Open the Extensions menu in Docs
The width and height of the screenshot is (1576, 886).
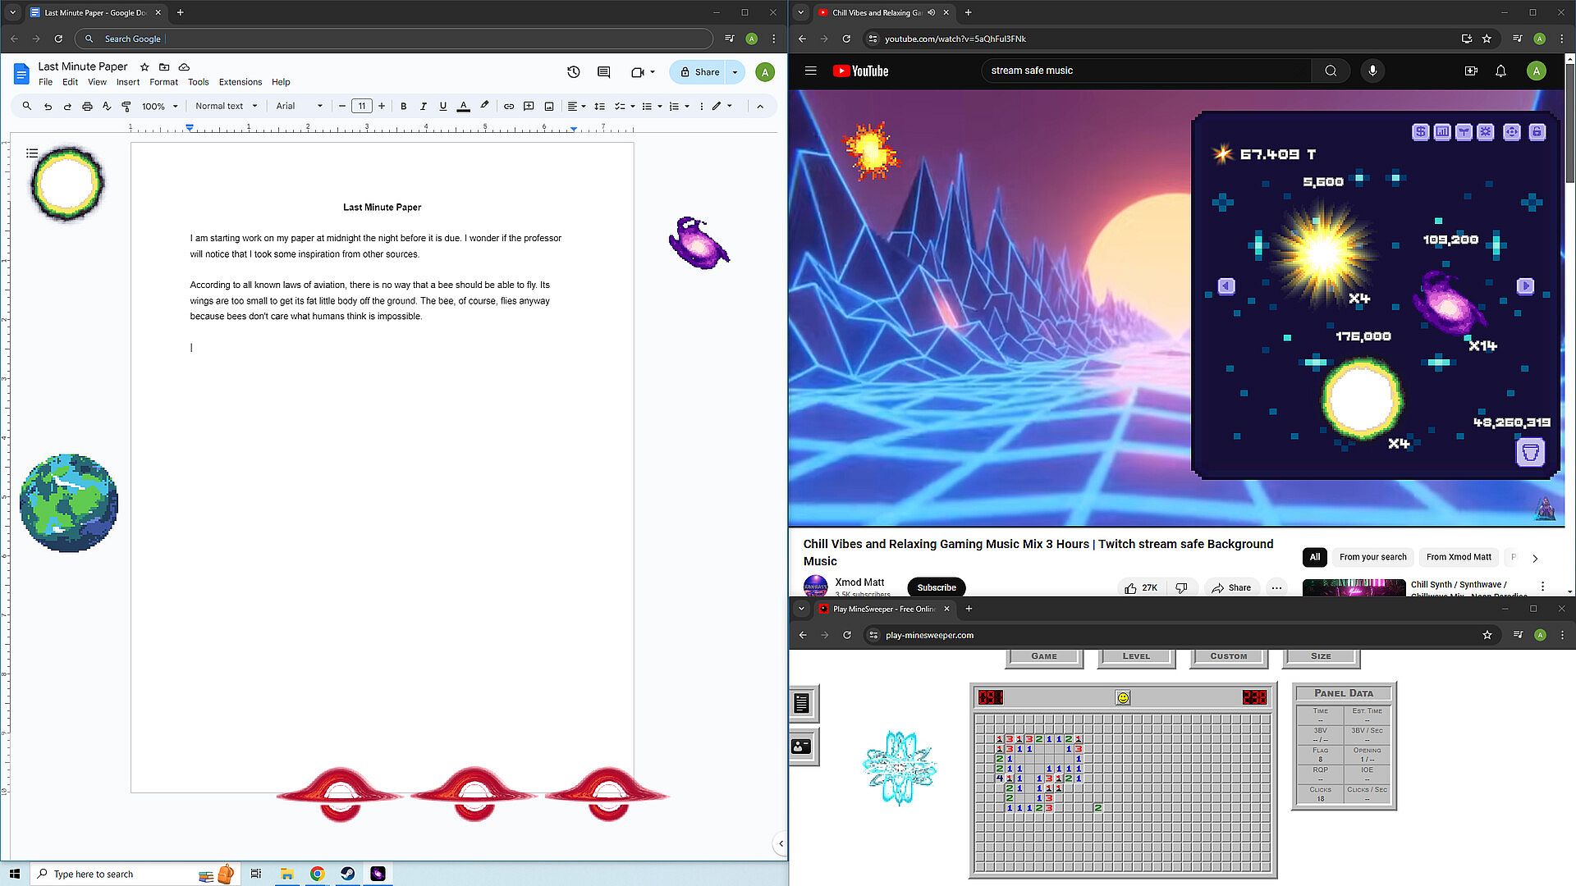(x=240, y=82)
